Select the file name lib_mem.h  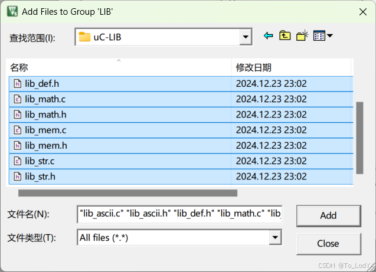point(46,146)
